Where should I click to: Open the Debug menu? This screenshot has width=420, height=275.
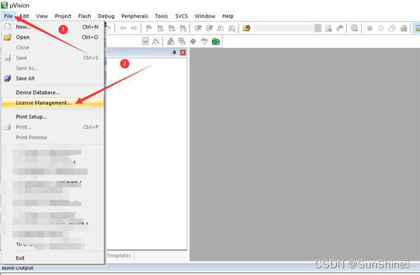[106, 16]
